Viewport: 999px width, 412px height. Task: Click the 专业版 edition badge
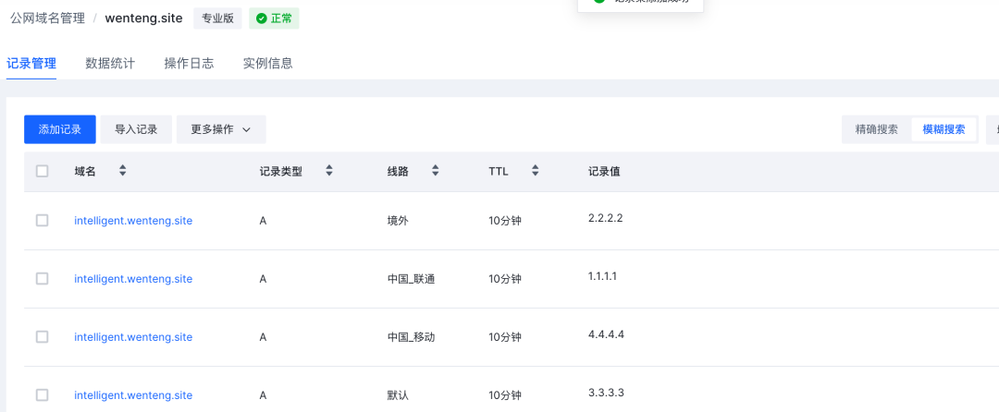[218, 18]
